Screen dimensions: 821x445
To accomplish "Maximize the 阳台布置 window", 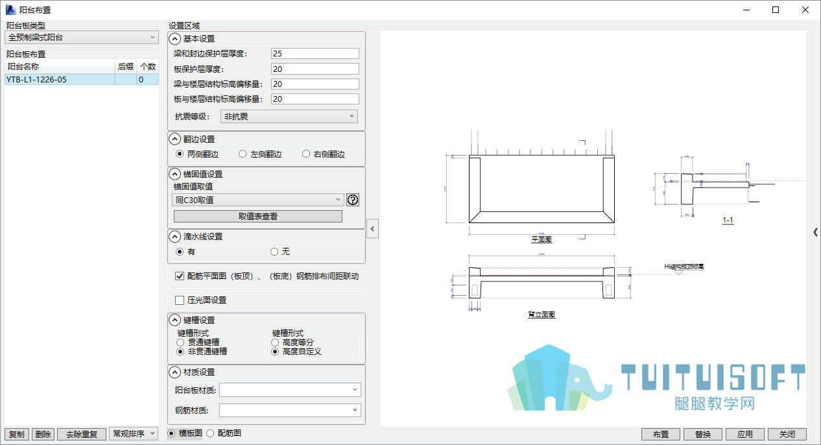I will point(776,10).
